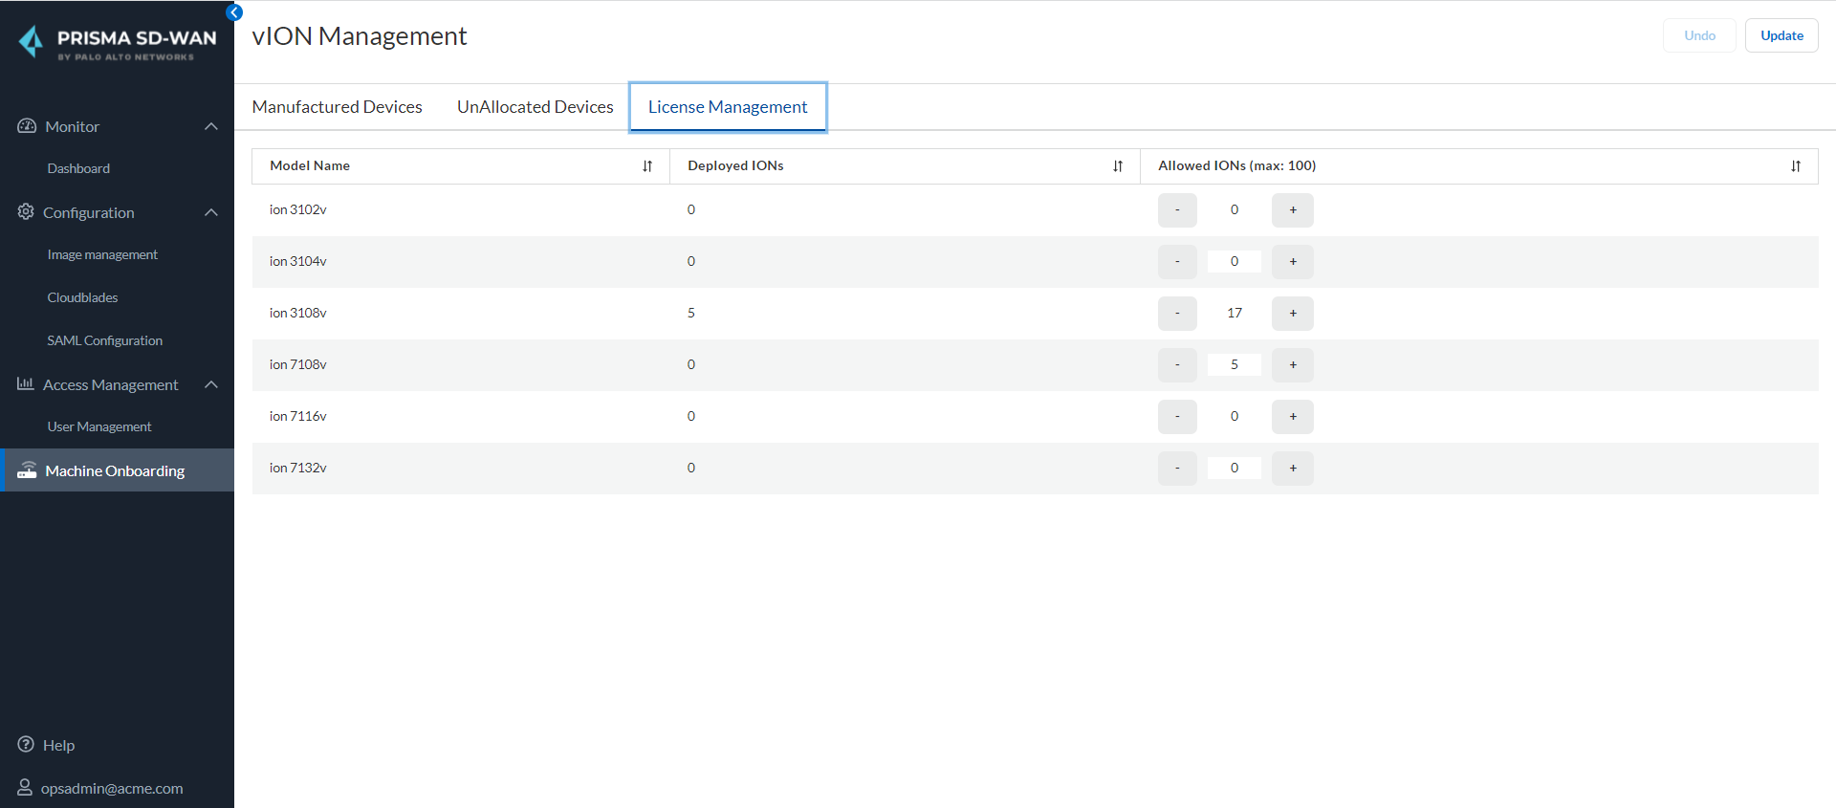Collapse the Configuration menu section
Screen dimensions: 1836x808
211,212
